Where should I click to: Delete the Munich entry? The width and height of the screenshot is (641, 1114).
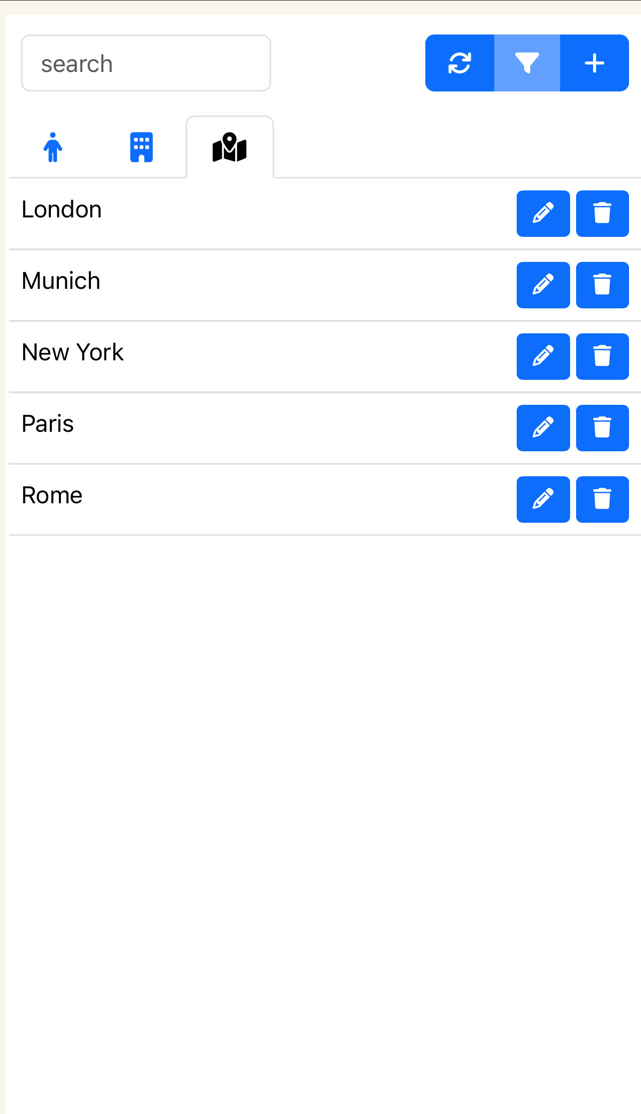click(602, 285)
